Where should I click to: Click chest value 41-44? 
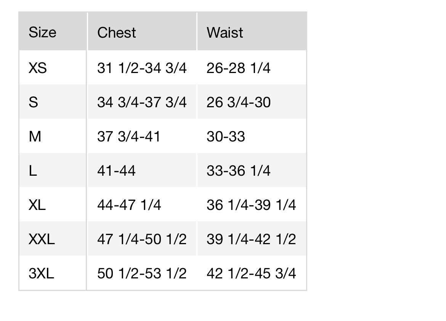116,171
